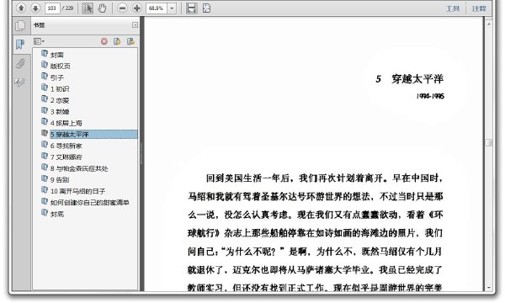Jump to bookmark 封面
The image size is (505, 303).
(x=56, y=55)
